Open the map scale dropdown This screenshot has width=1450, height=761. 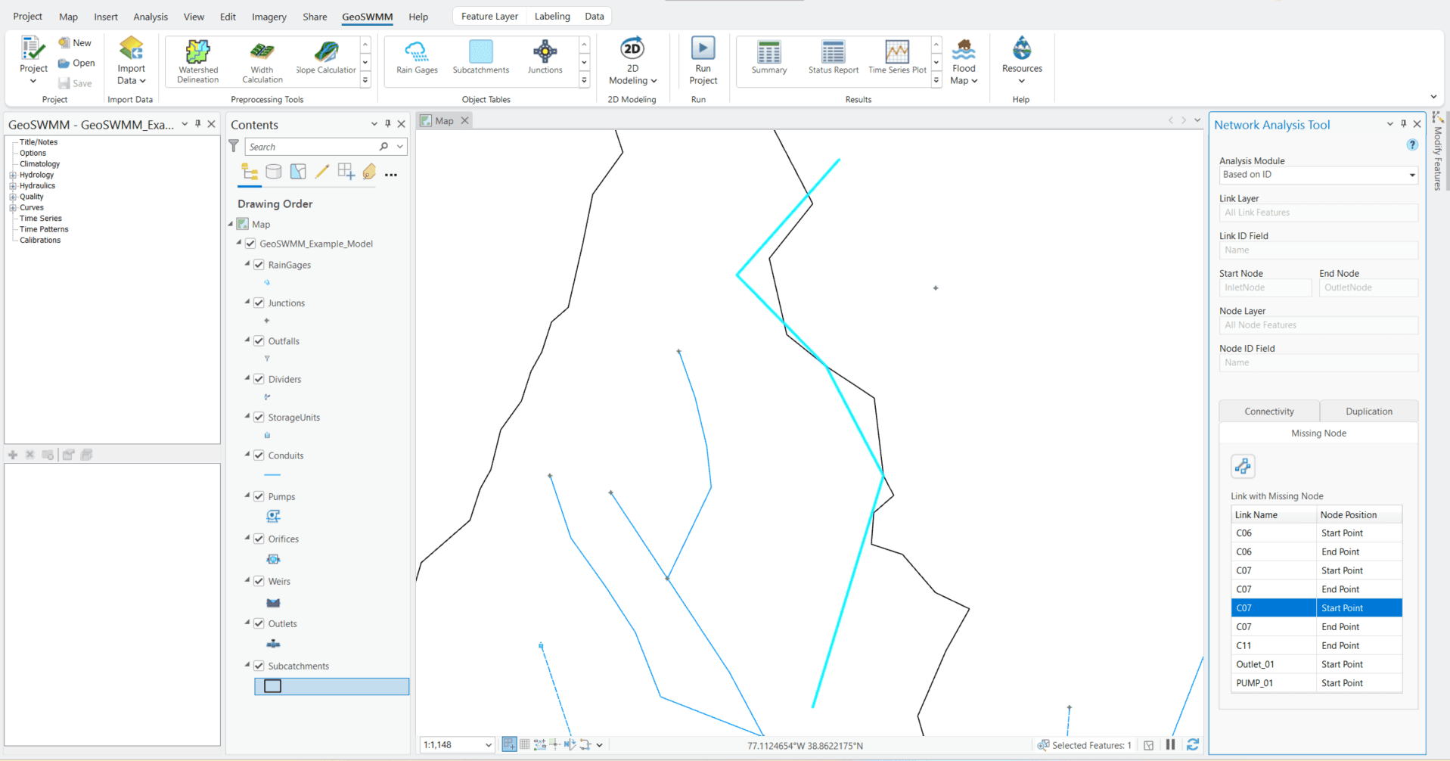tap(487, 744)
